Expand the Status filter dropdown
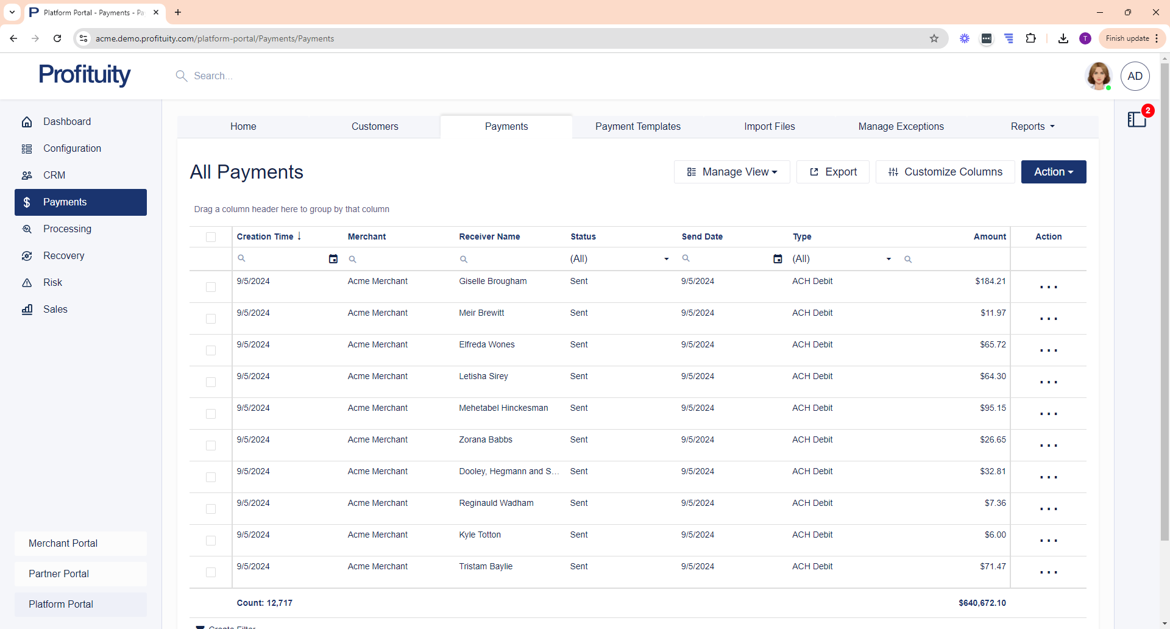 pyautogui.click(x=666, y=259)
